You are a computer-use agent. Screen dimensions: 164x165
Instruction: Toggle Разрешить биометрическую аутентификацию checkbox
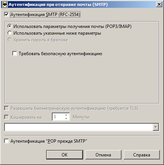[6, 108]
